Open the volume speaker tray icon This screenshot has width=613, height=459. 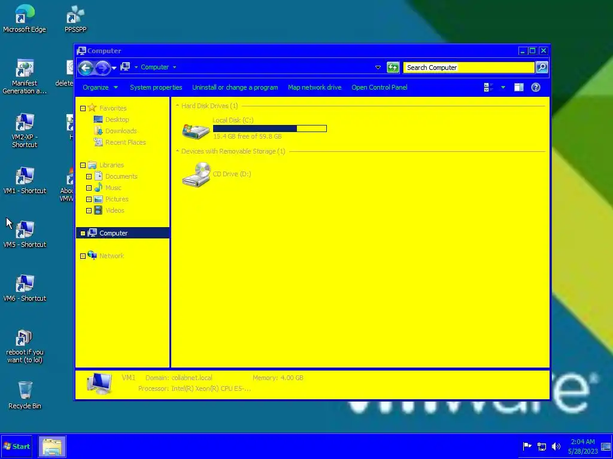(x=556, y=446)
